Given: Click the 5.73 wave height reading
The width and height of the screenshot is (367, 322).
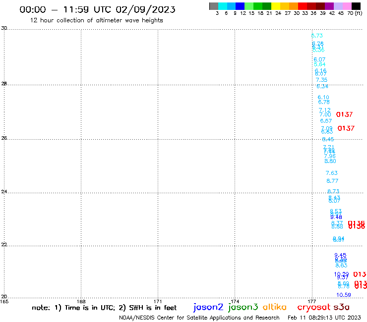Looking at the screenshot, I should [317, 36].
